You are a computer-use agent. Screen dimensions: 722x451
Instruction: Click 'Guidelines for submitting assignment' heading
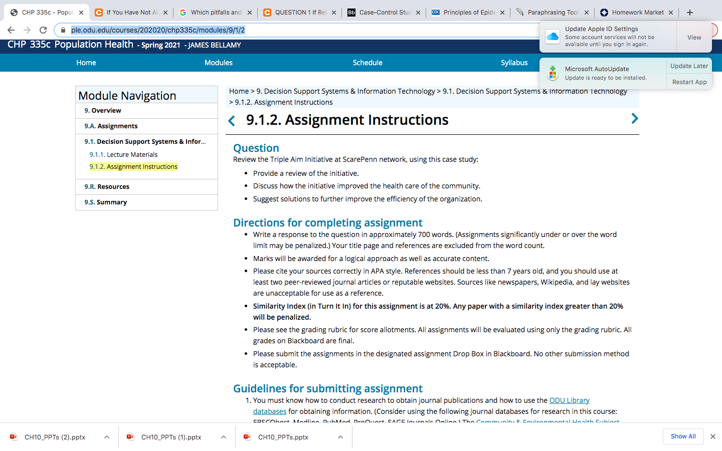pyautogui.click(x=328, y=389)
